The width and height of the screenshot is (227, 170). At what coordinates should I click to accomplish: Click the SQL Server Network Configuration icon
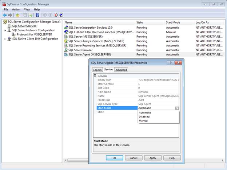(x=9, y=30)
